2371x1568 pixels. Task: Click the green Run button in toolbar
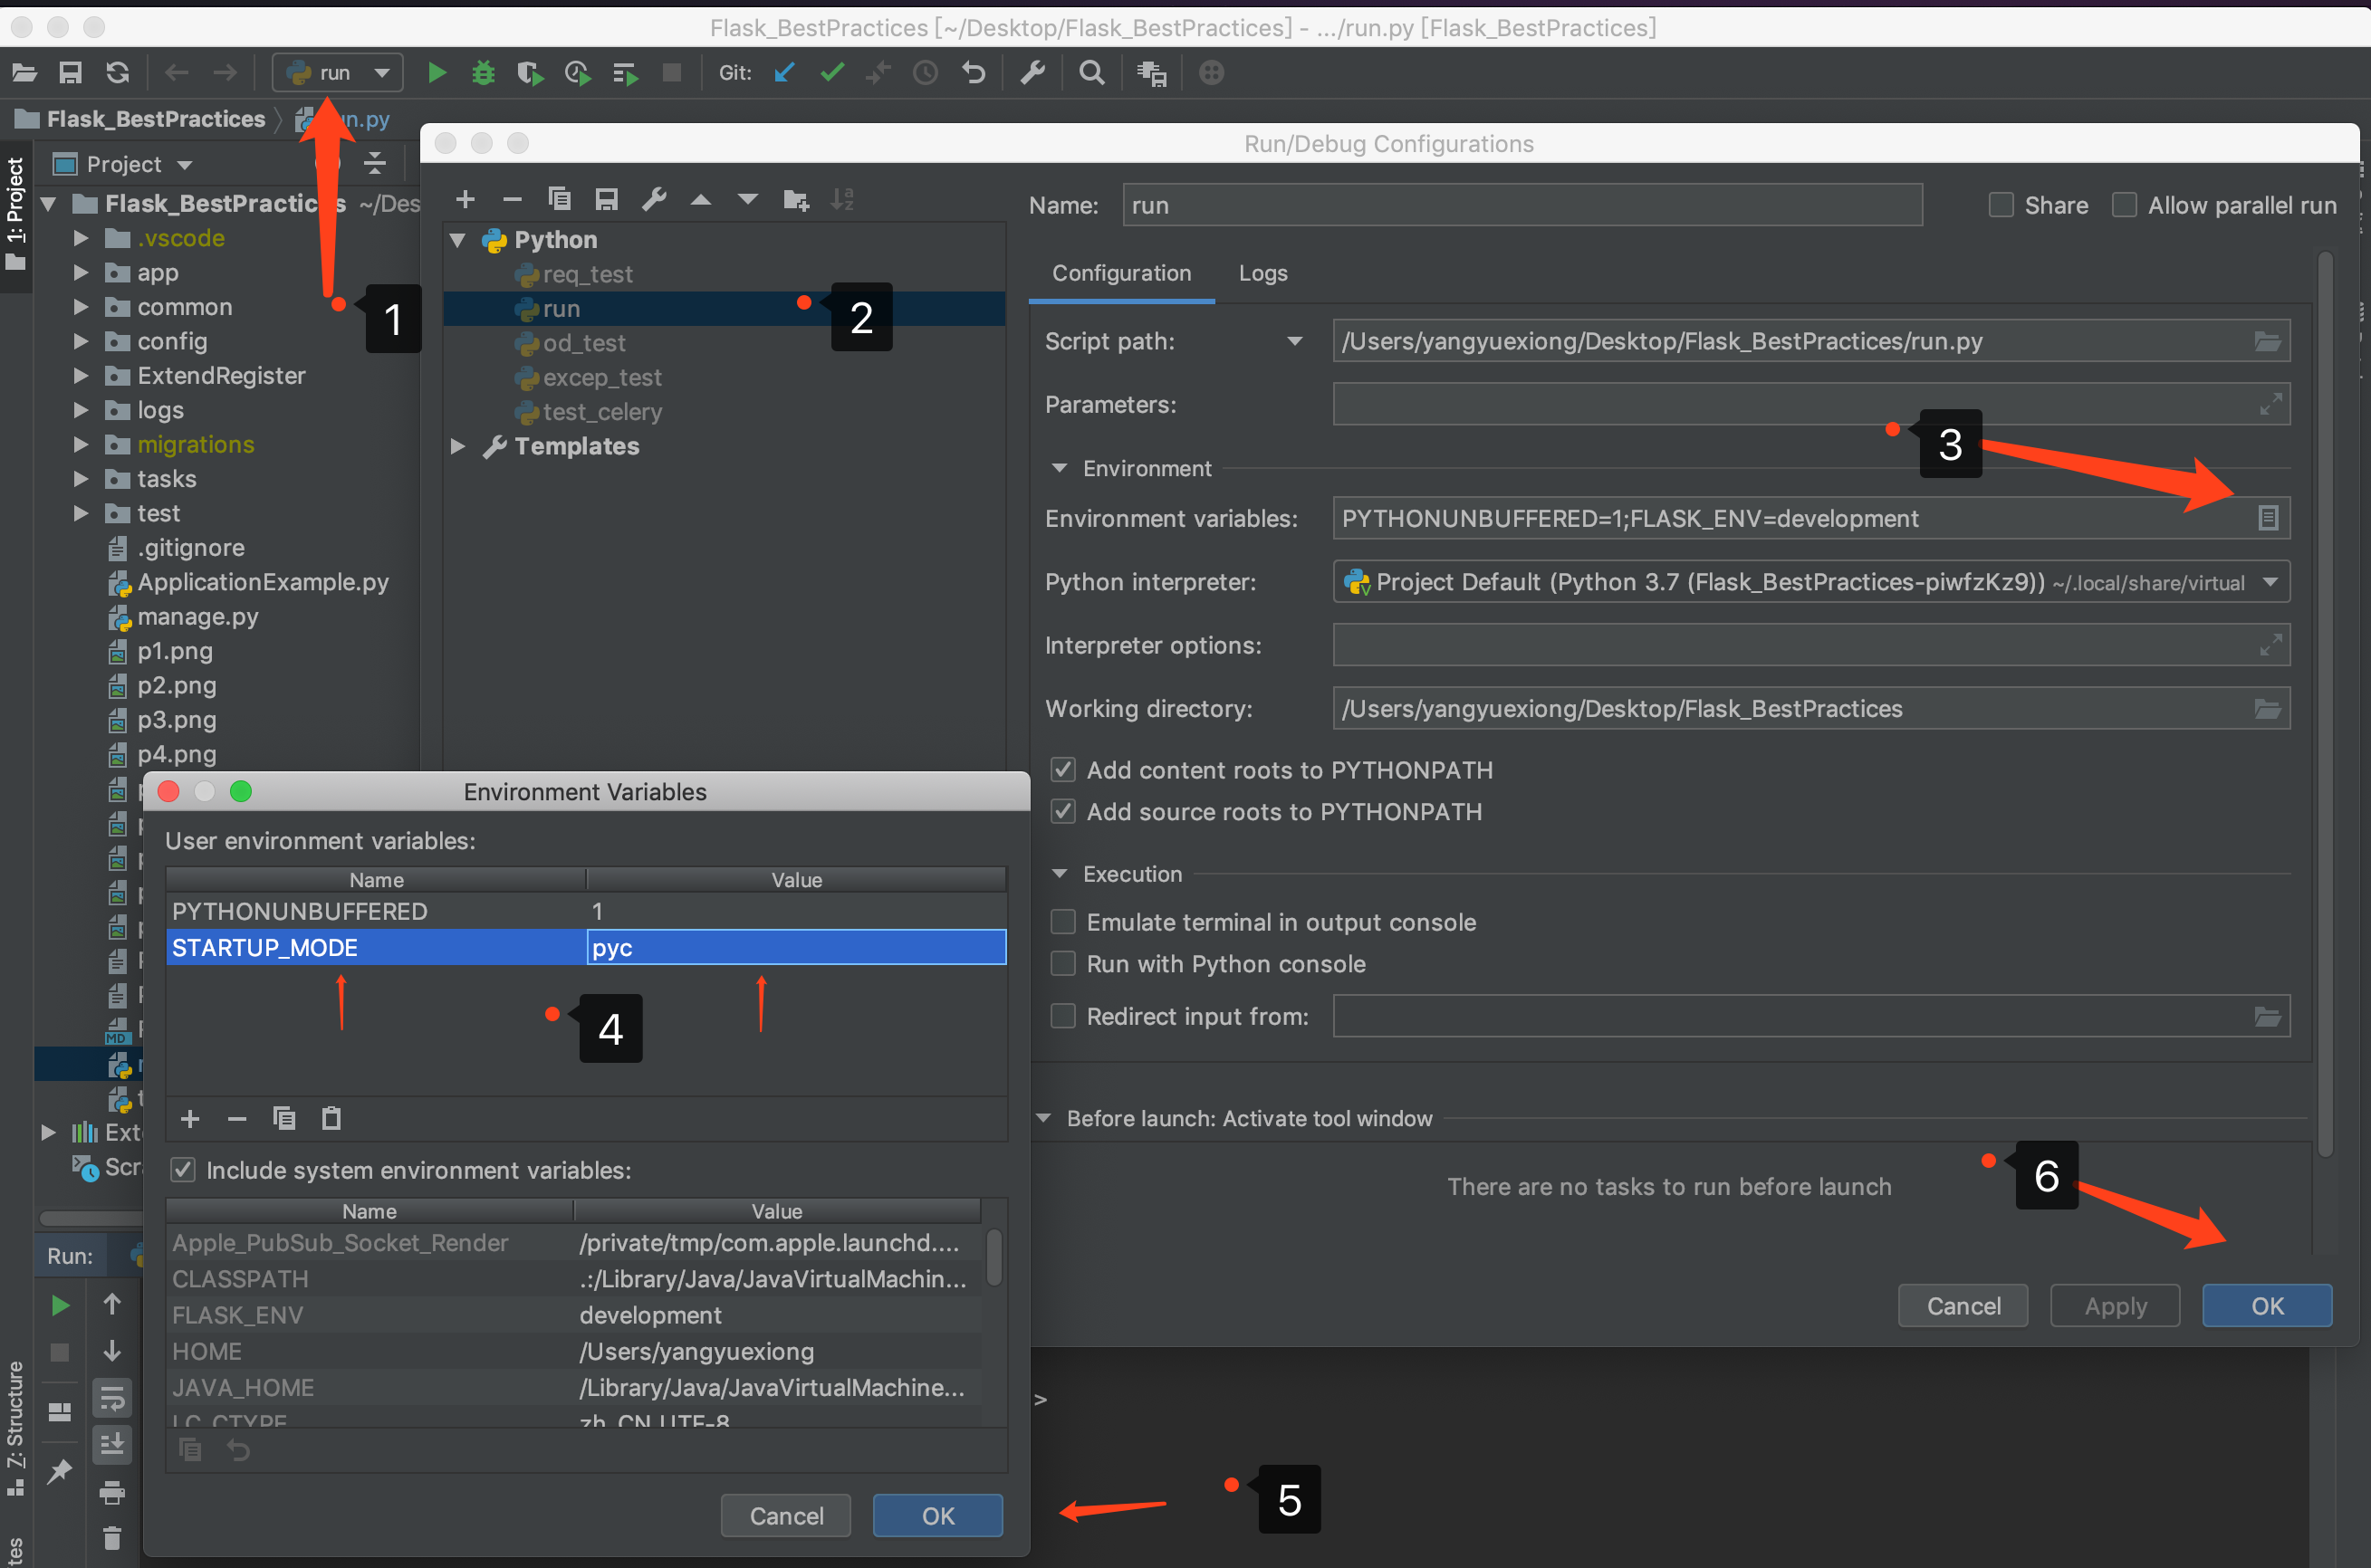[437, 73]
